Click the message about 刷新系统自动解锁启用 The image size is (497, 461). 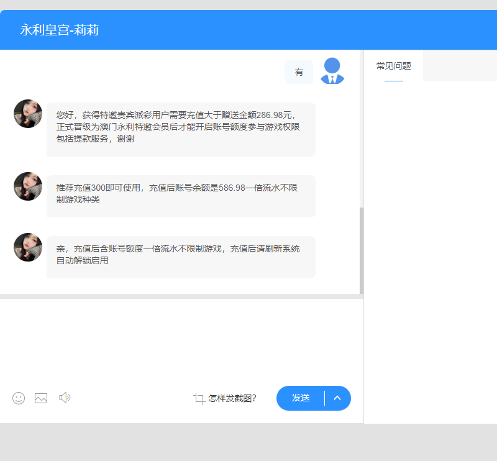click(x=181, y=255)
